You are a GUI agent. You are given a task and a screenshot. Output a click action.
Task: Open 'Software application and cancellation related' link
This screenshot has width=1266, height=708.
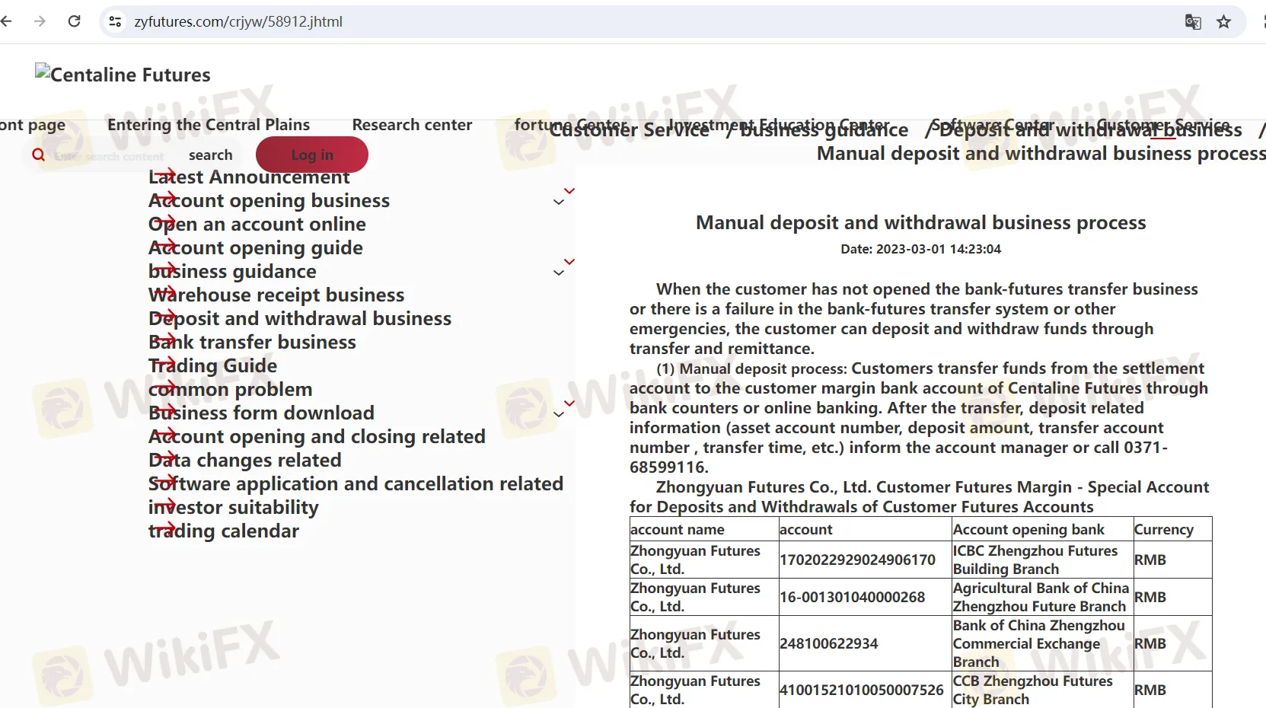tap(356, 483)
